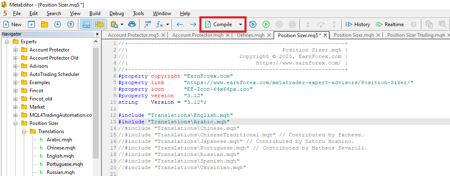The width and height of the screenshot is (450, 176).
Task: Open the fx functions dropdown arrow
Action: 167,25
